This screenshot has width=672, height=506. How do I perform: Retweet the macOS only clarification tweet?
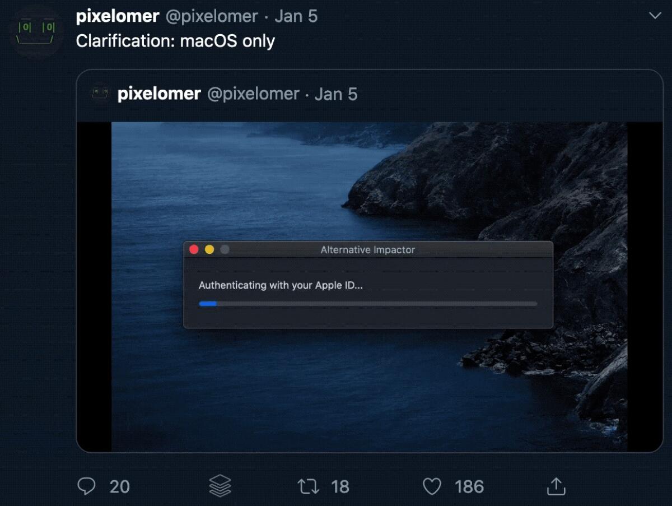[x=308, y=486]
